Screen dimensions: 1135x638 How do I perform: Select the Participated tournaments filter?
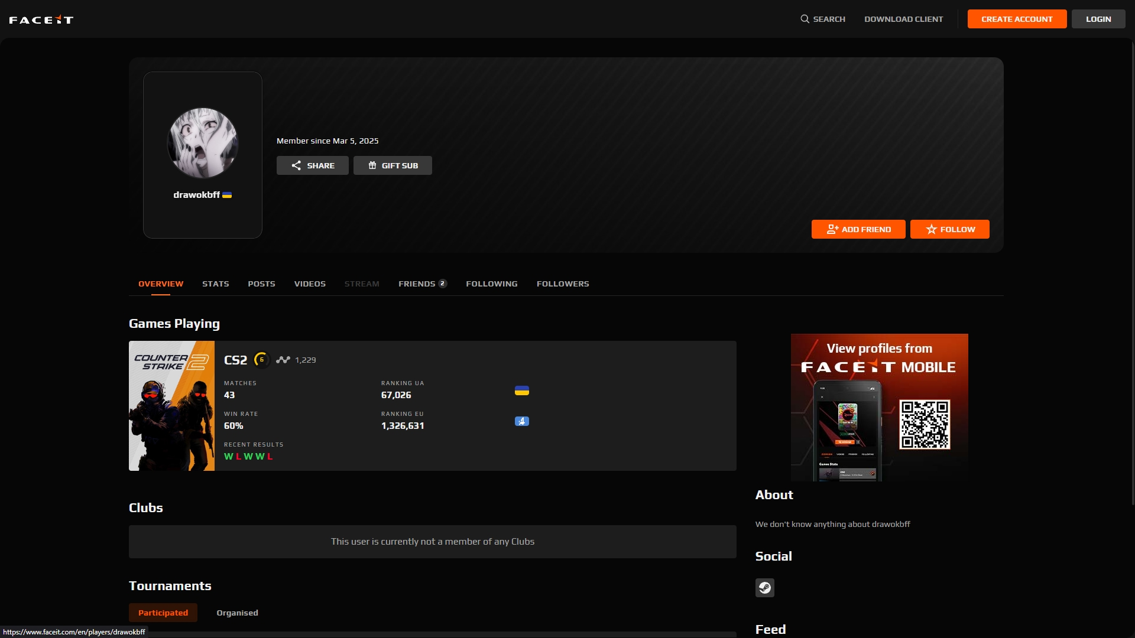pyautogui.click(x=163, y=613)
